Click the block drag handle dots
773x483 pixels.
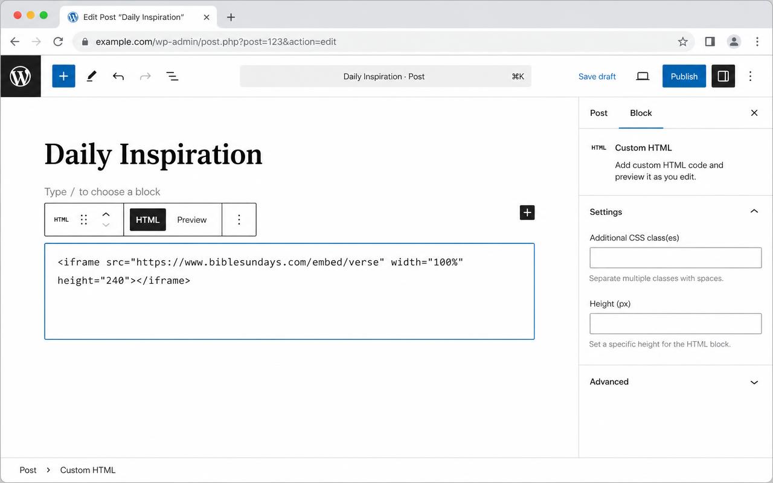pyautogui.click(x=84, y=220)
